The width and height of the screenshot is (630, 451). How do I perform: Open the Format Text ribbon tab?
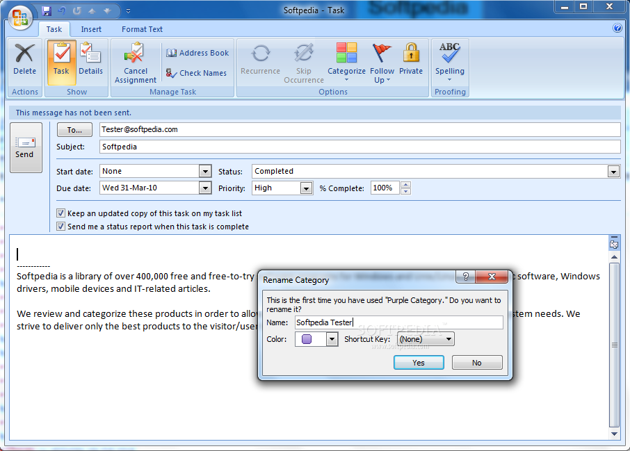[142, 29]
